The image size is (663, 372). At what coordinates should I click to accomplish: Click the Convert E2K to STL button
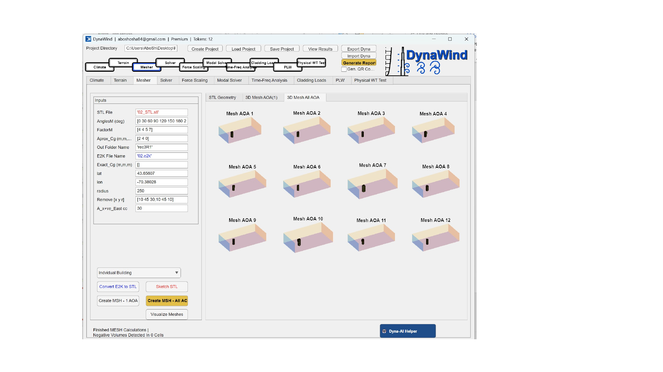[x=118, y=287]
